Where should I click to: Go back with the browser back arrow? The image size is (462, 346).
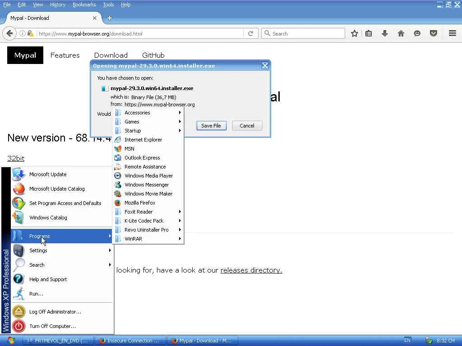(x=9, y=33)
